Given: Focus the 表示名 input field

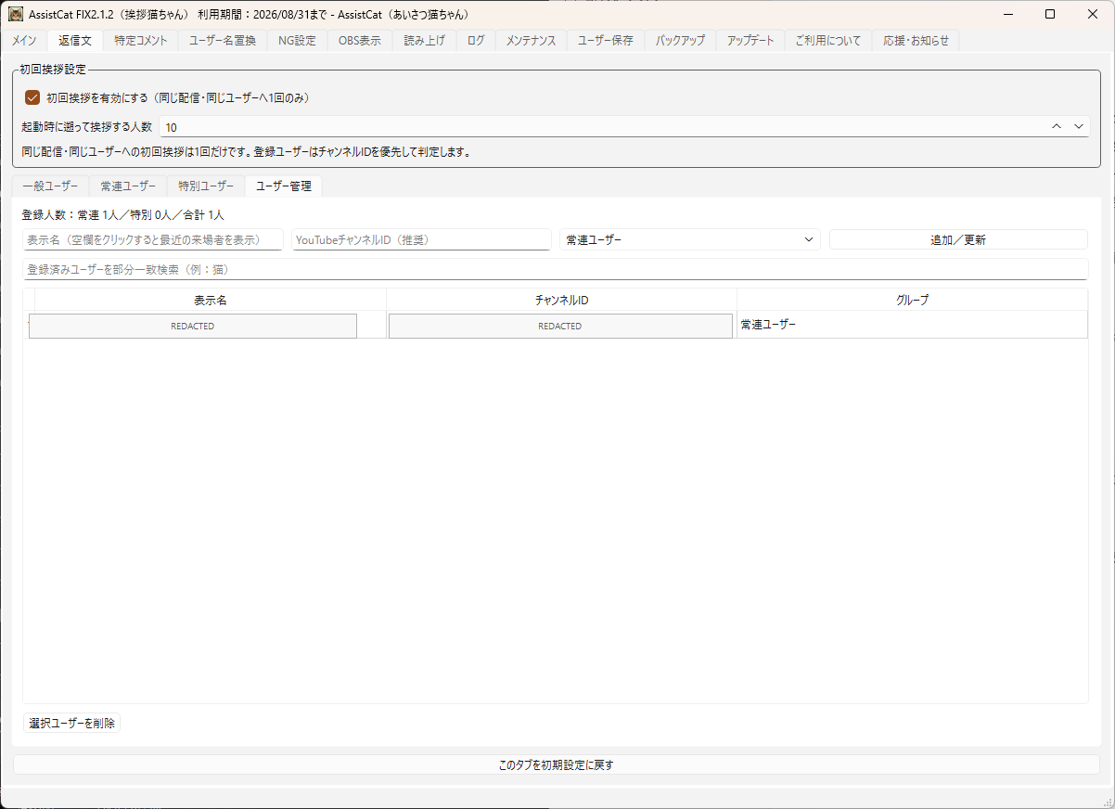Looking at the screenshot, I should [x=153, y=240].
